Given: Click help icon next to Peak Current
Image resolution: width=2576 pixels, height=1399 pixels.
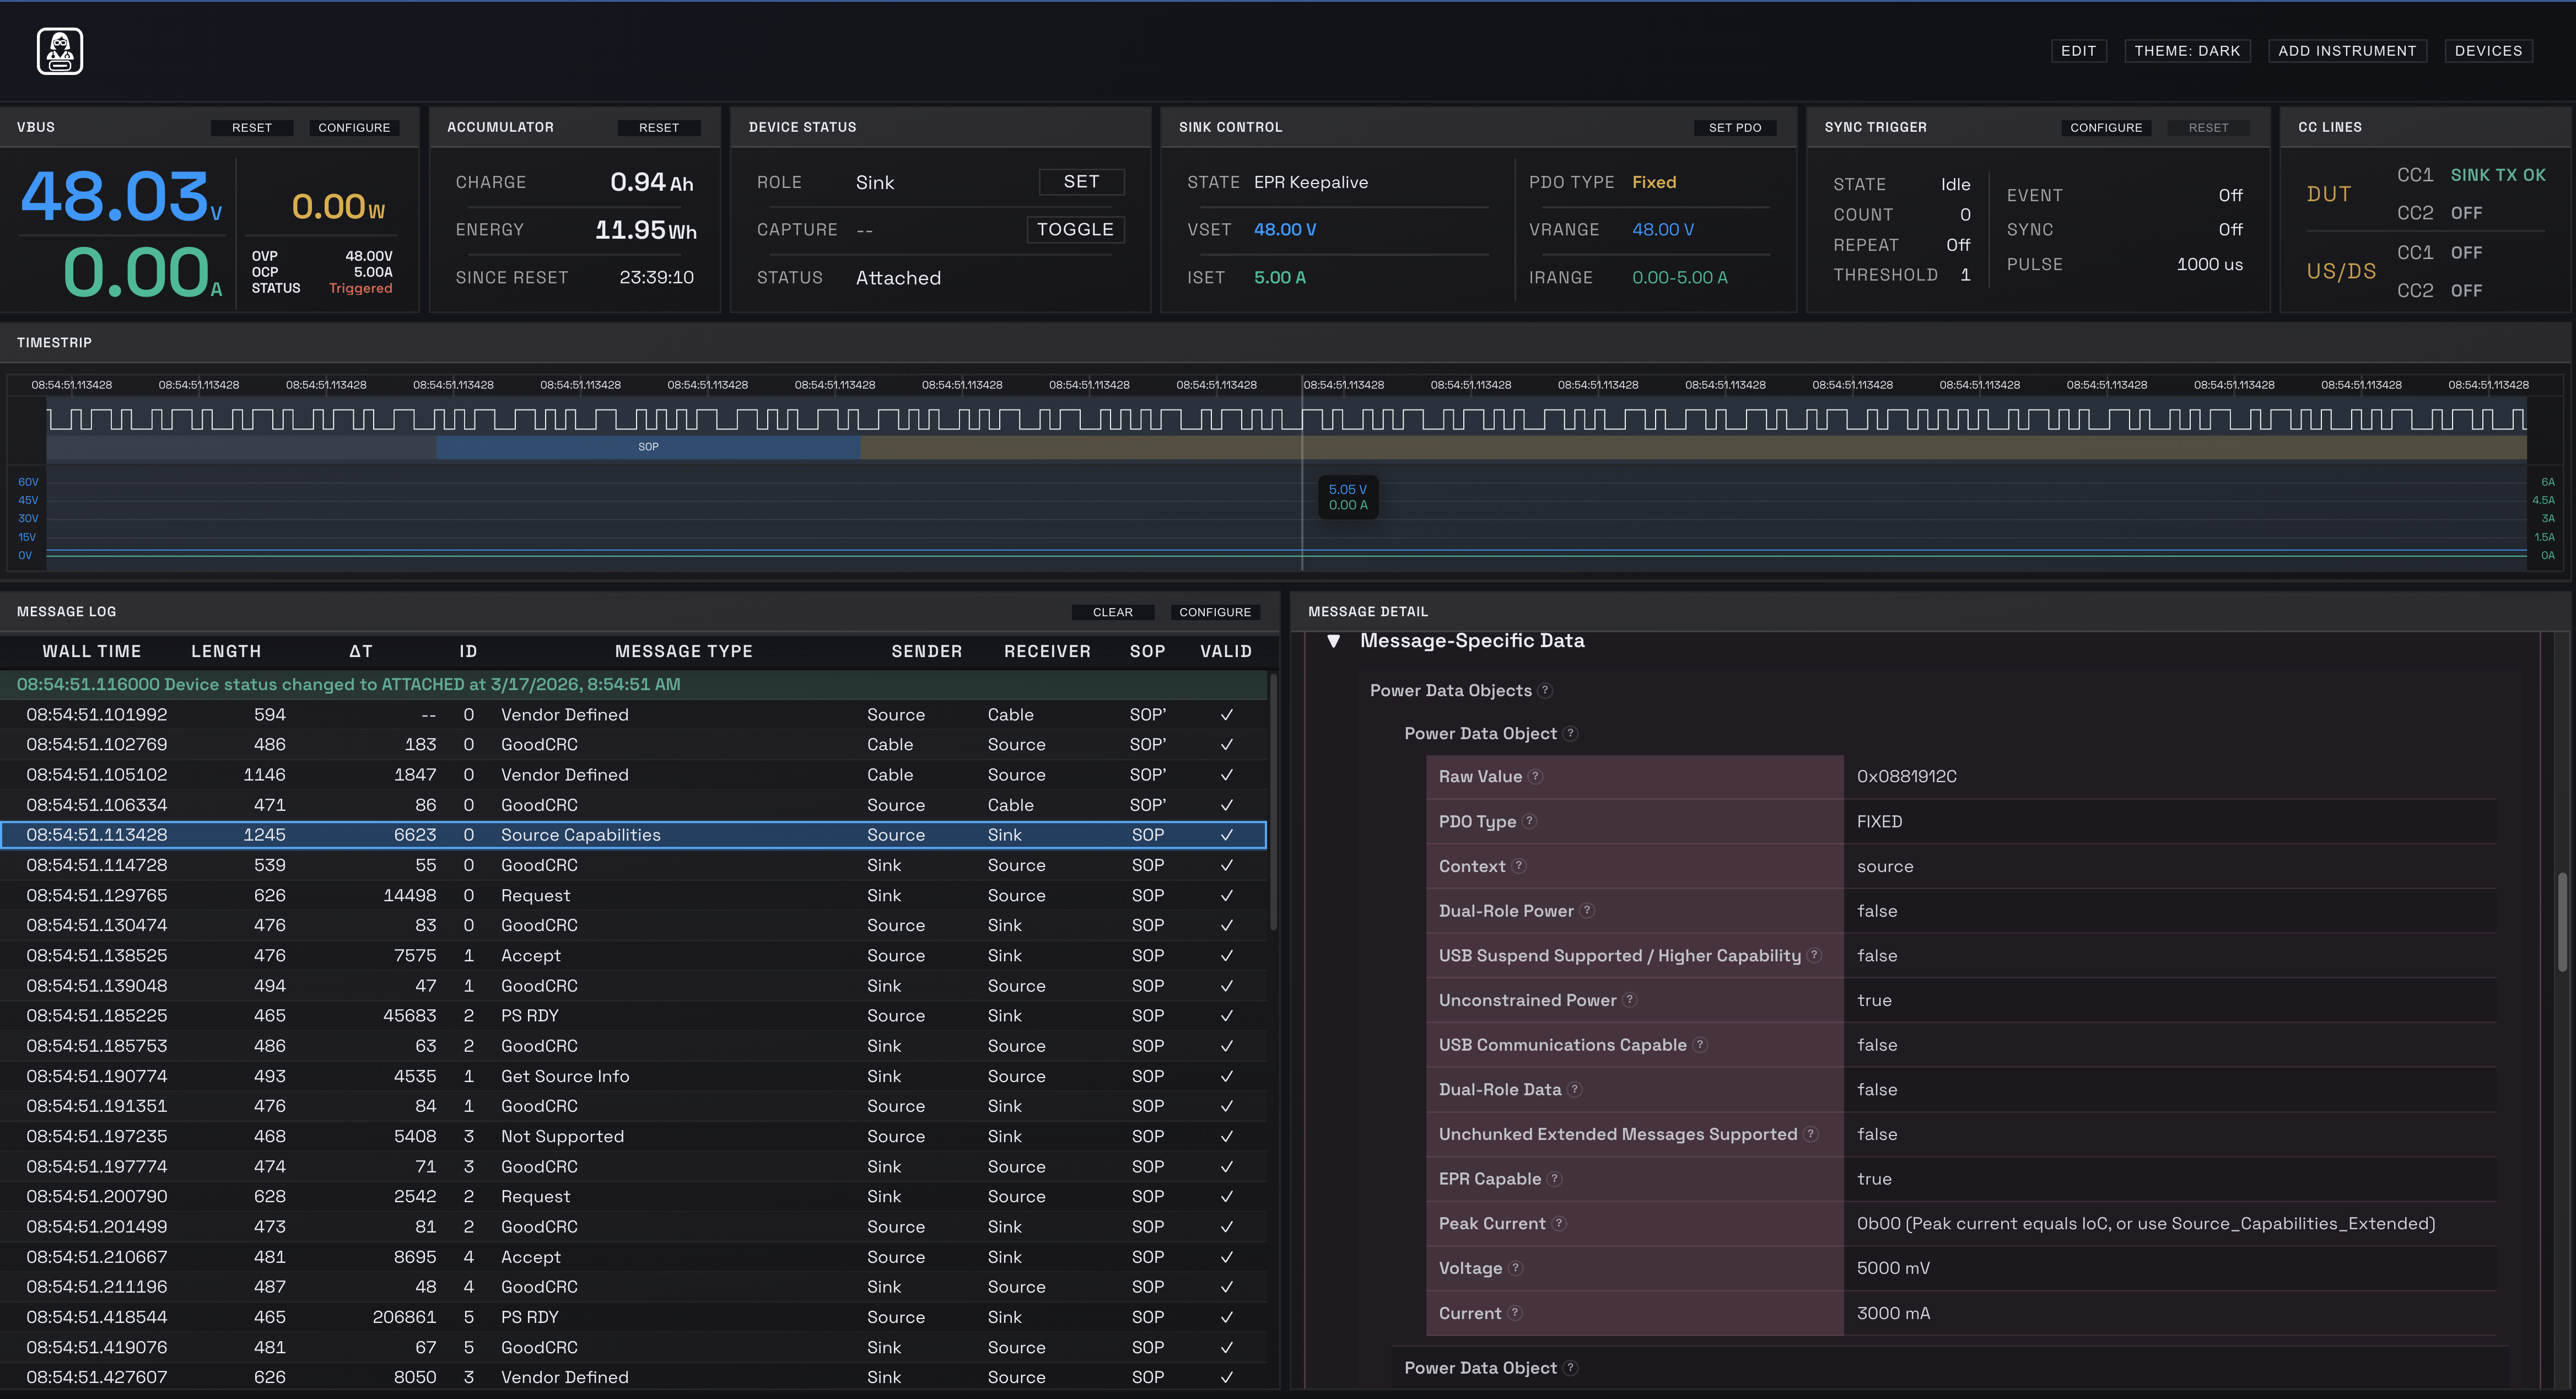Looking at the screenshot, I should point(1559,1223).
